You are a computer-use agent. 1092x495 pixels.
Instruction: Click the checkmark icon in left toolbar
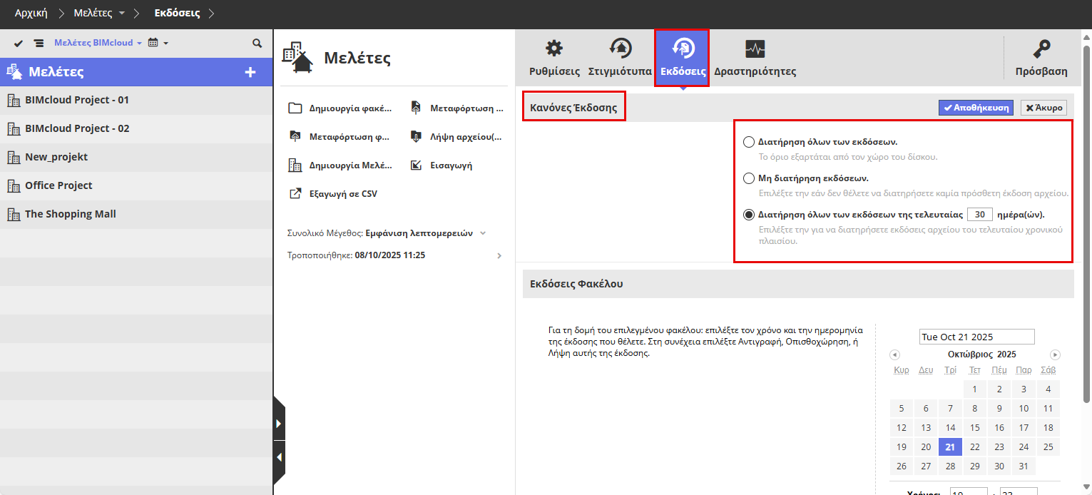click(x=19, y=44)
